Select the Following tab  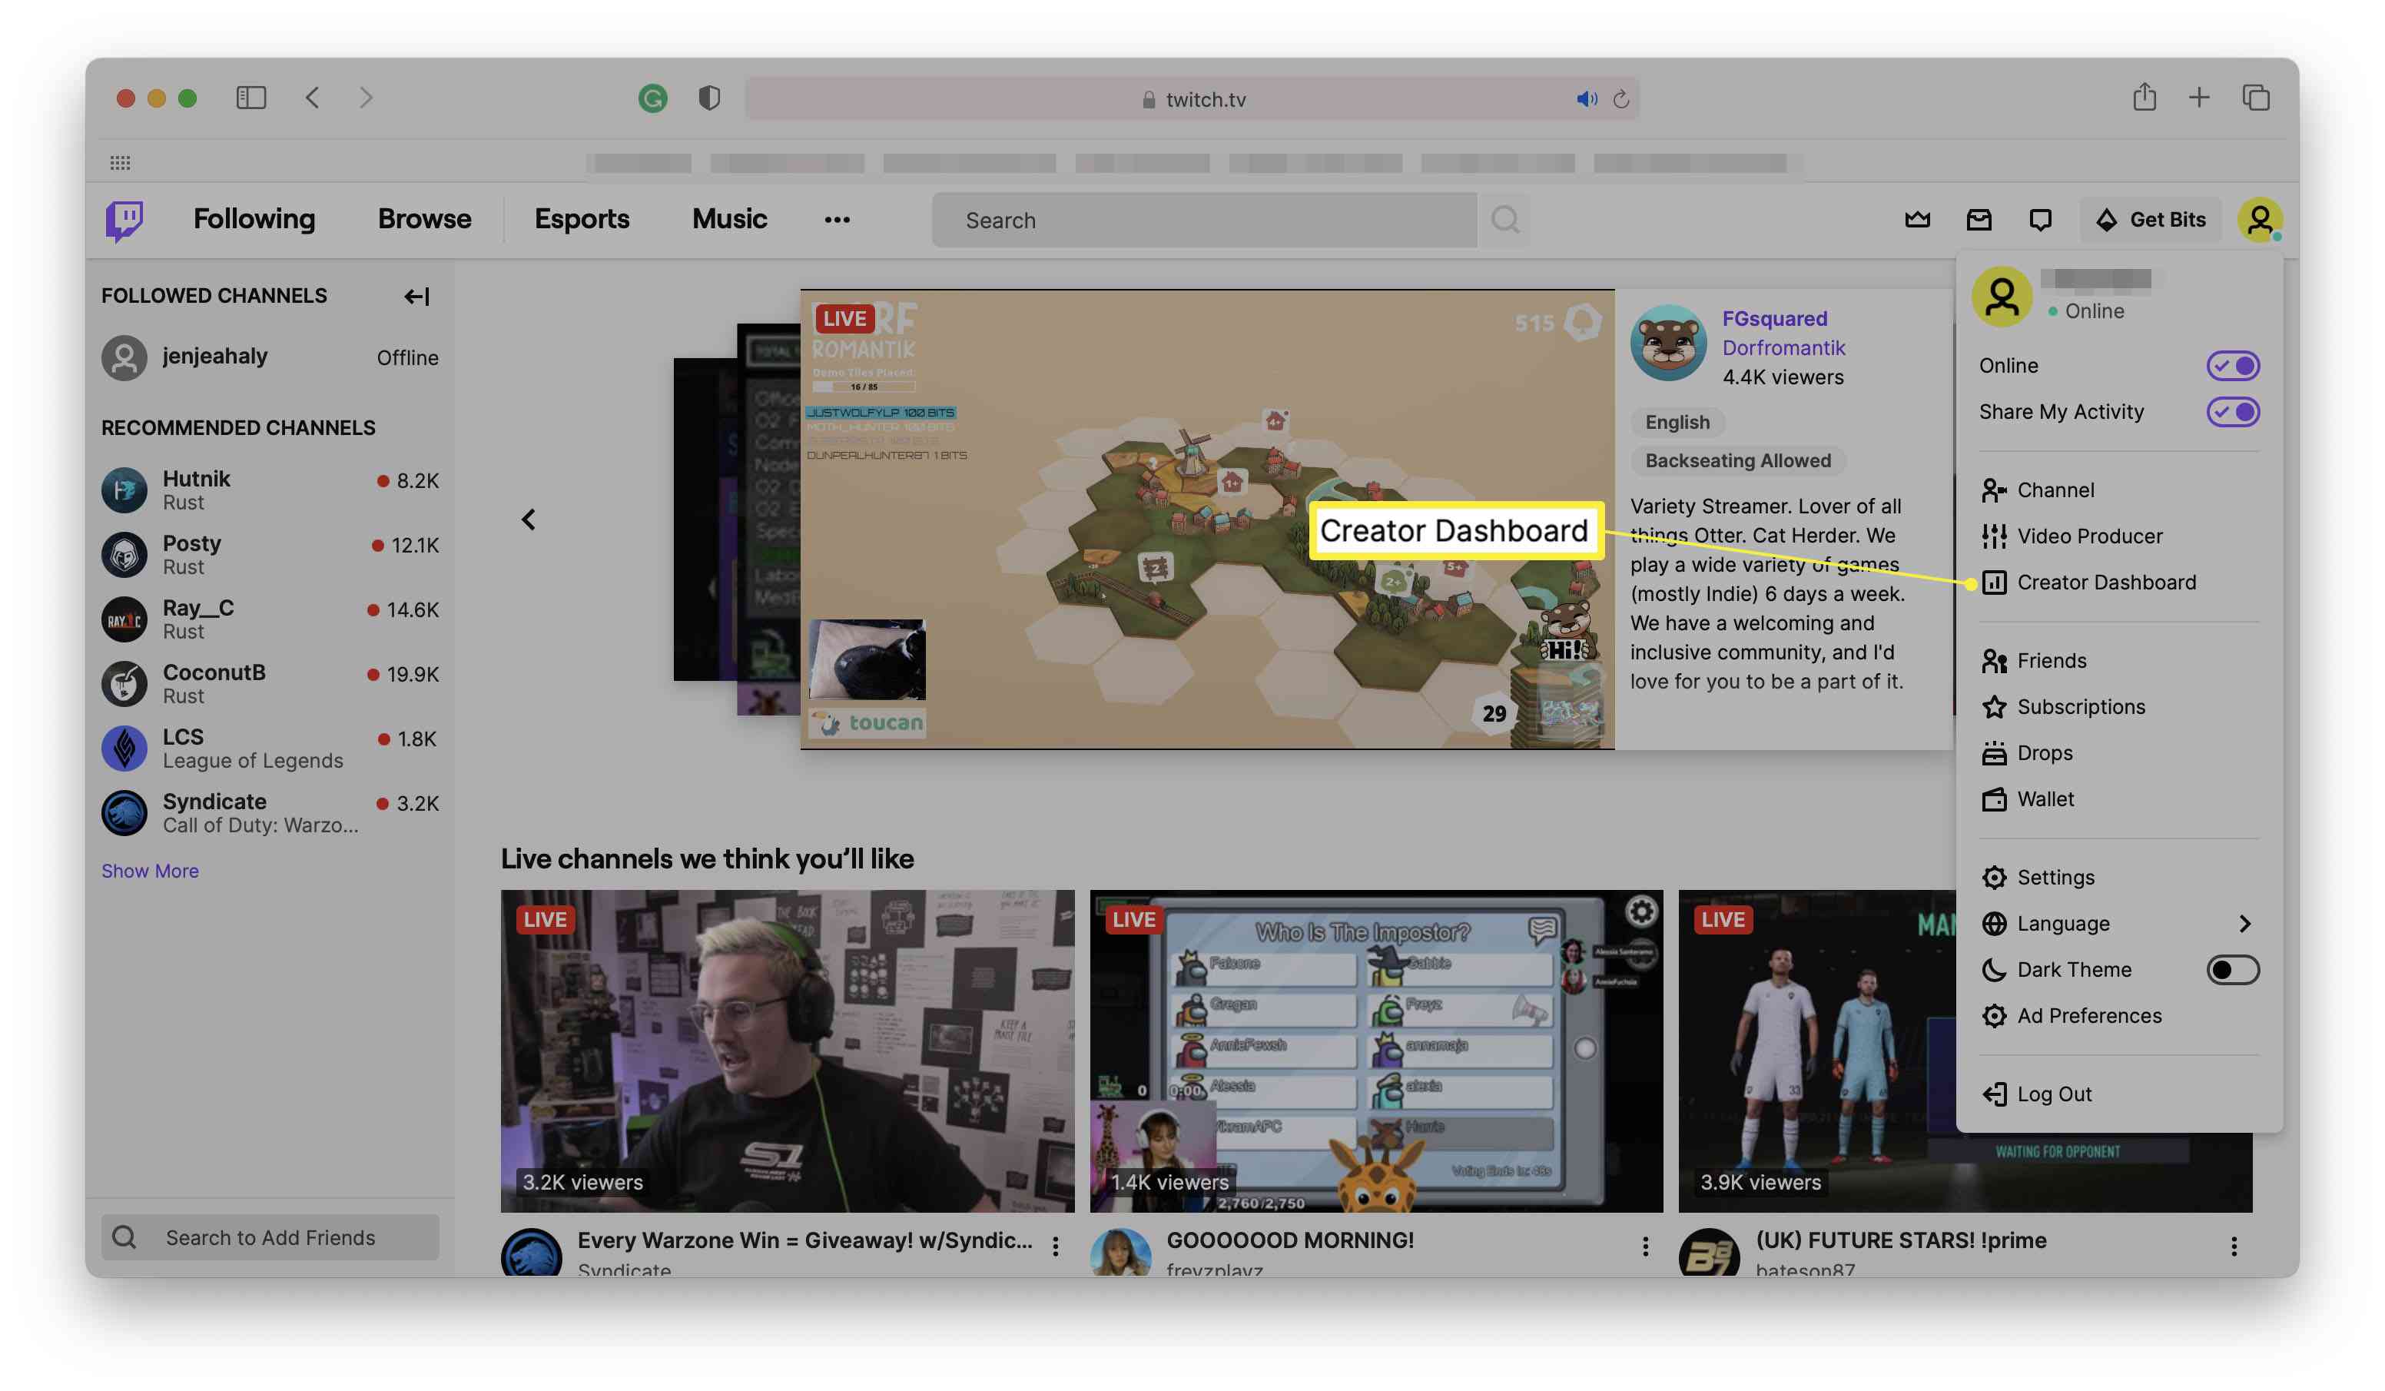coord(255,218)
